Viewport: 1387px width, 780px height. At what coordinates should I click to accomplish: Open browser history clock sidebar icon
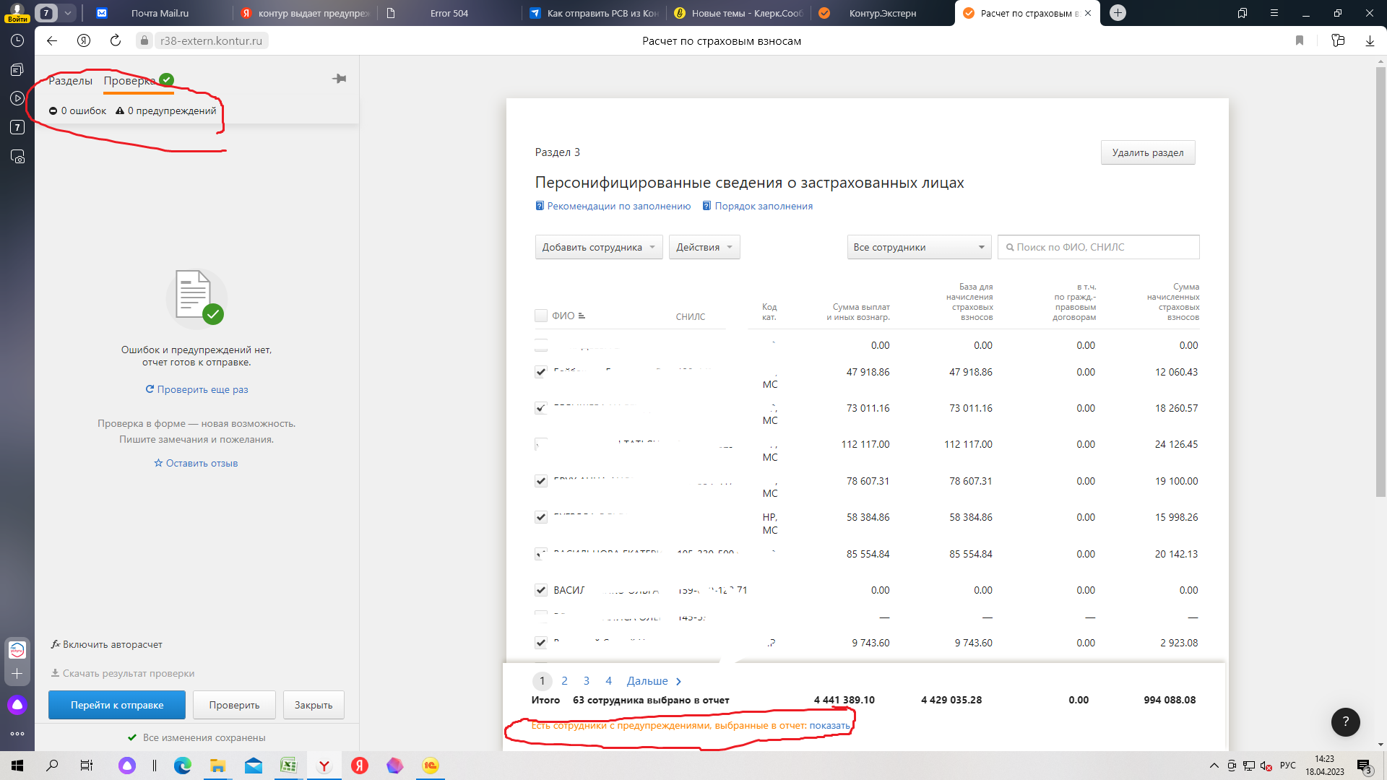(x=17, y=40)
